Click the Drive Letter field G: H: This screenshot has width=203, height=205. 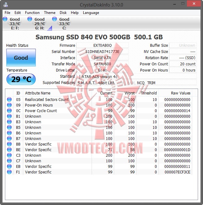(102, 70)
